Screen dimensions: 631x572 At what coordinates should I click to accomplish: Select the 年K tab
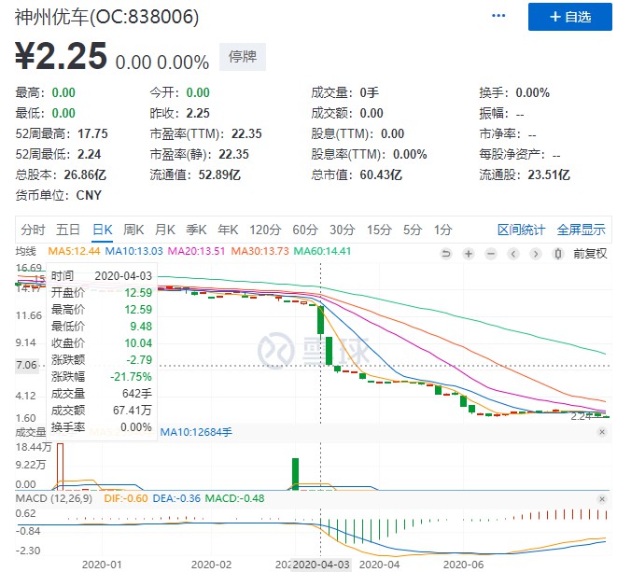point(228,230)
